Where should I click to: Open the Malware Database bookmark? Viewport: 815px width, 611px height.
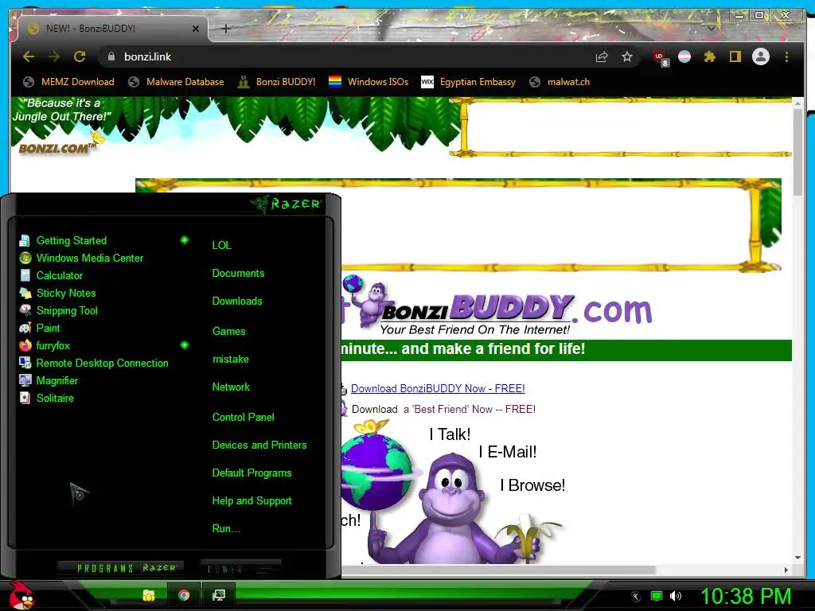point(176,82)
